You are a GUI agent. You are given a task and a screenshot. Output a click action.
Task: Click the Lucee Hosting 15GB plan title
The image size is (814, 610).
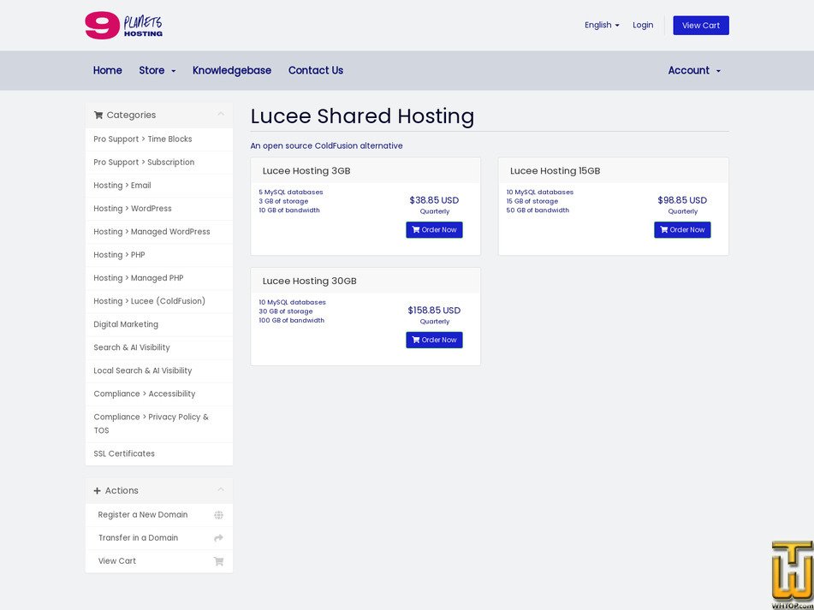pyautogui.click(x=555, y=171)
